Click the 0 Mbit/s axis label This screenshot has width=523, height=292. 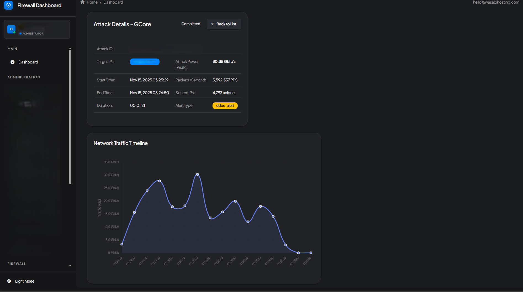point(113,253)
